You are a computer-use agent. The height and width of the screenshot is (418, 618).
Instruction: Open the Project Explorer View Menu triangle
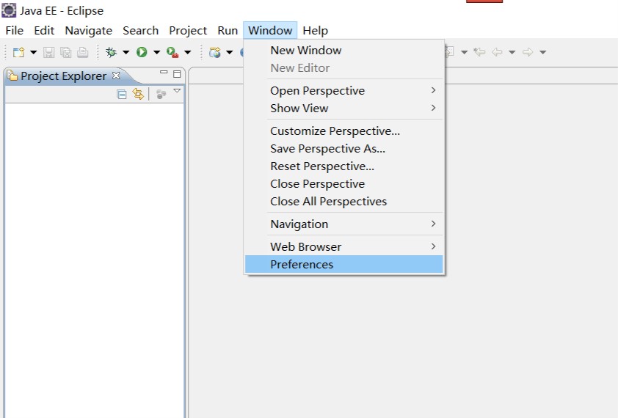point(177,91)
